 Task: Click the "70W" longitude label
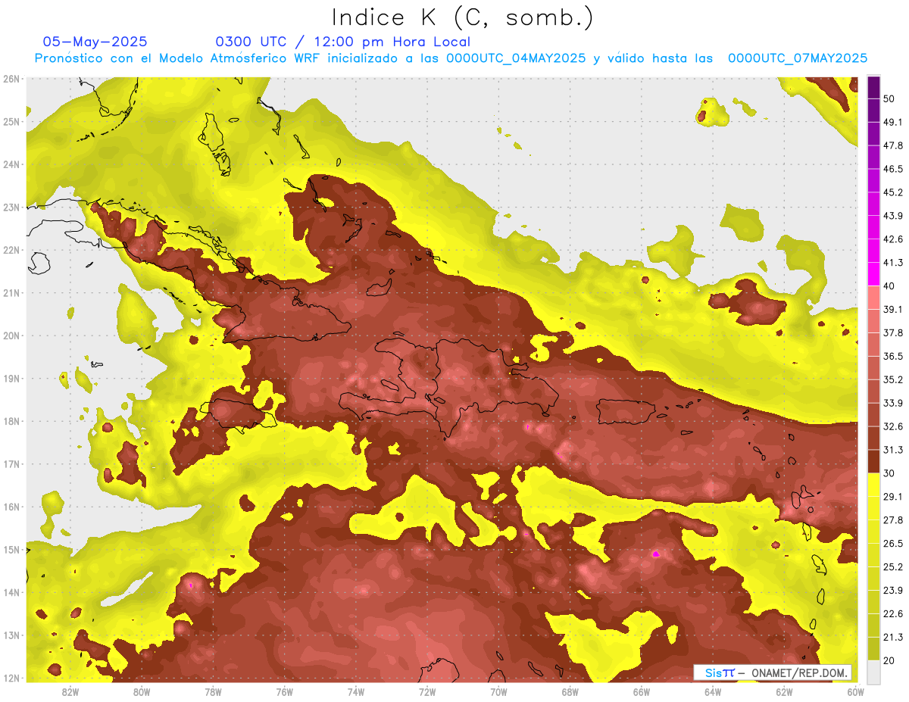click(x=498, y=691)
